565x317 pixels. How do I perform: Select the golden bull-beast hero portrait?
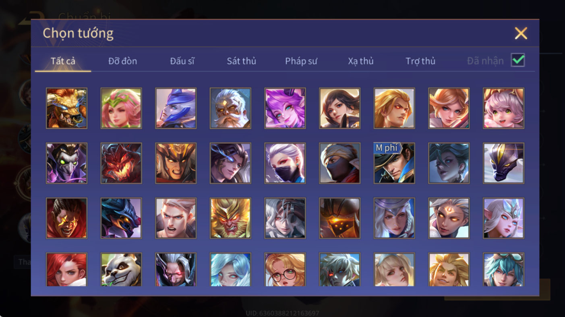pyautogui.click(x=66, y=108)
